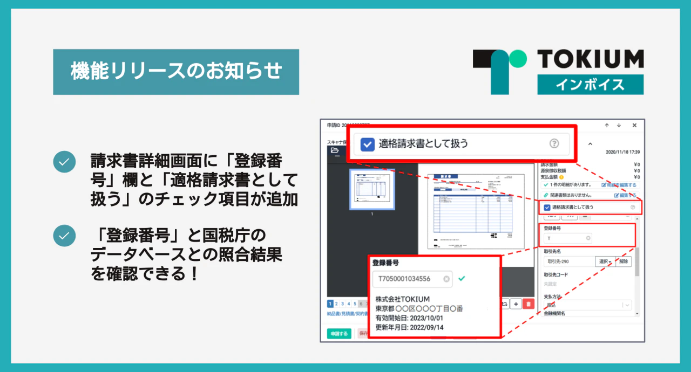Toggle small 適格請求書として扱う checkbox in side panel
This screenshot has width=691, height=372.
point(547,207)
